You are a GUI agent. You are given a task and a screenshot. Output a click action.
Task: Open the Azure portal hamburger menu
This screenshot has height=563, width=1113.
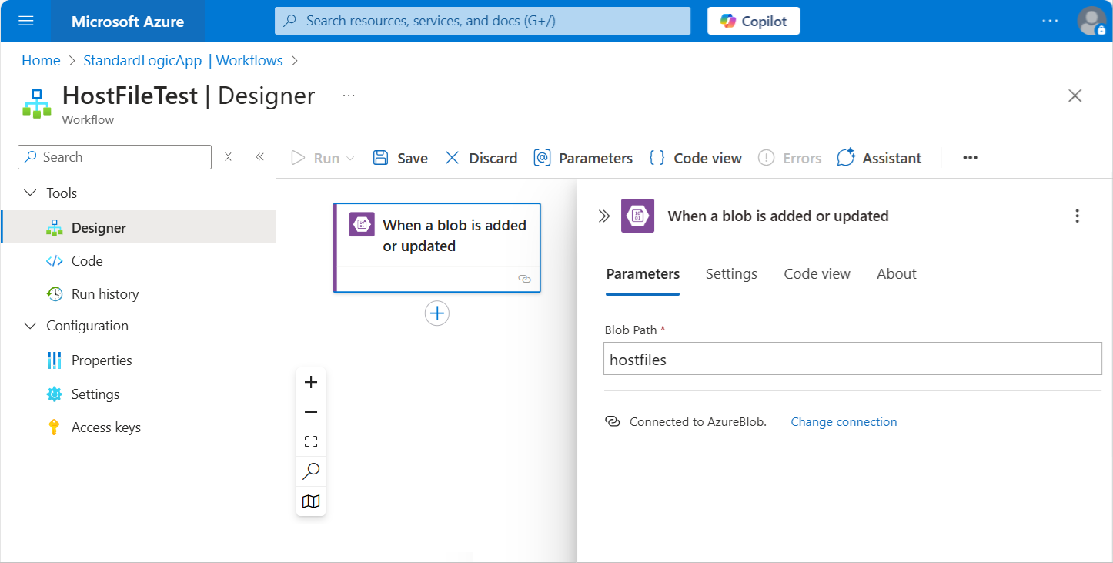25,21
